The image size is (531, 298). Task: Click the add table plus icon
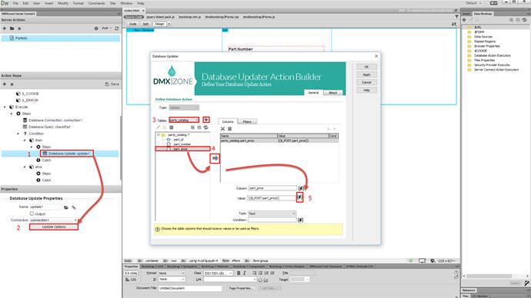tap(206, 120)
